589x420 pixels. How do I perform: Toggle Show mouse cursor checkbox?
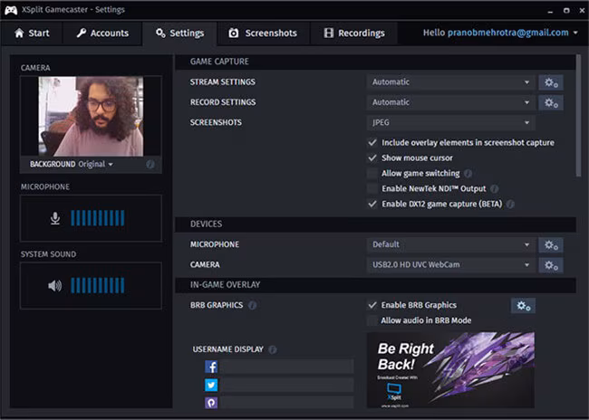372,158
